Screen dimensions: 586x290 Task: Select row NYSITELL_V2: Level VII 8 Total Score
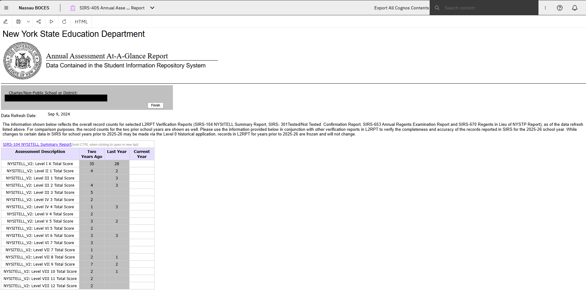coord(78,257)
